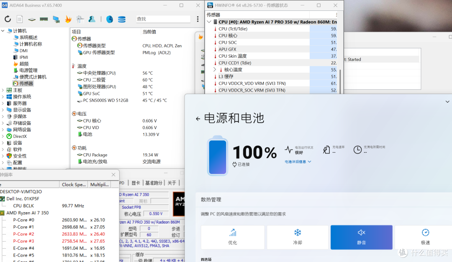Expand the 显示设备 tree node
Image resolution: width=452 pixels, height=262 pixels.
(x=3, y=110)
